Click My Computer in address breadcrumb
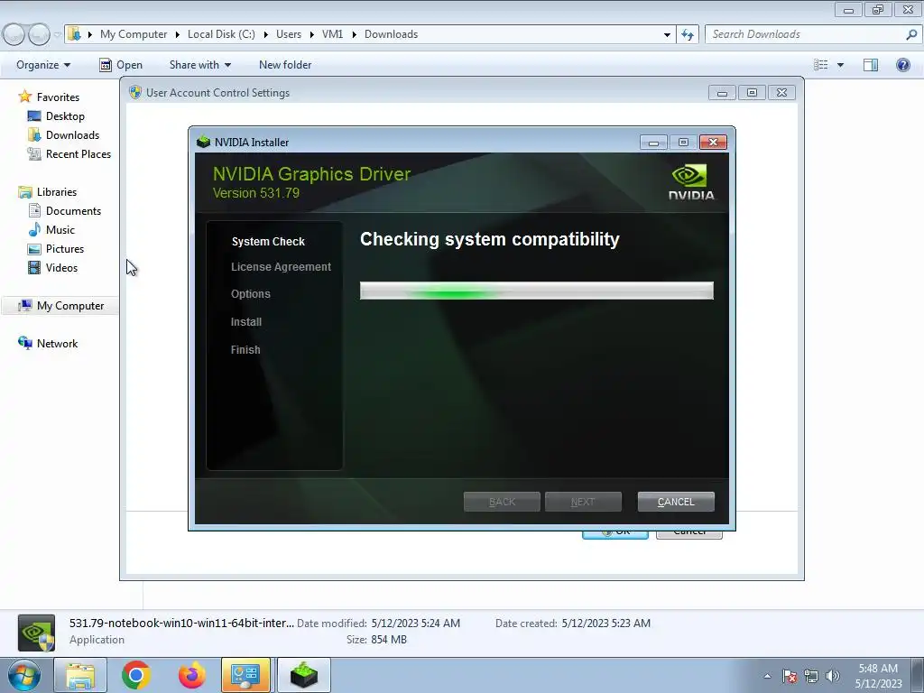The height and width of the screenshot is (693, 924). pos(134,34)
